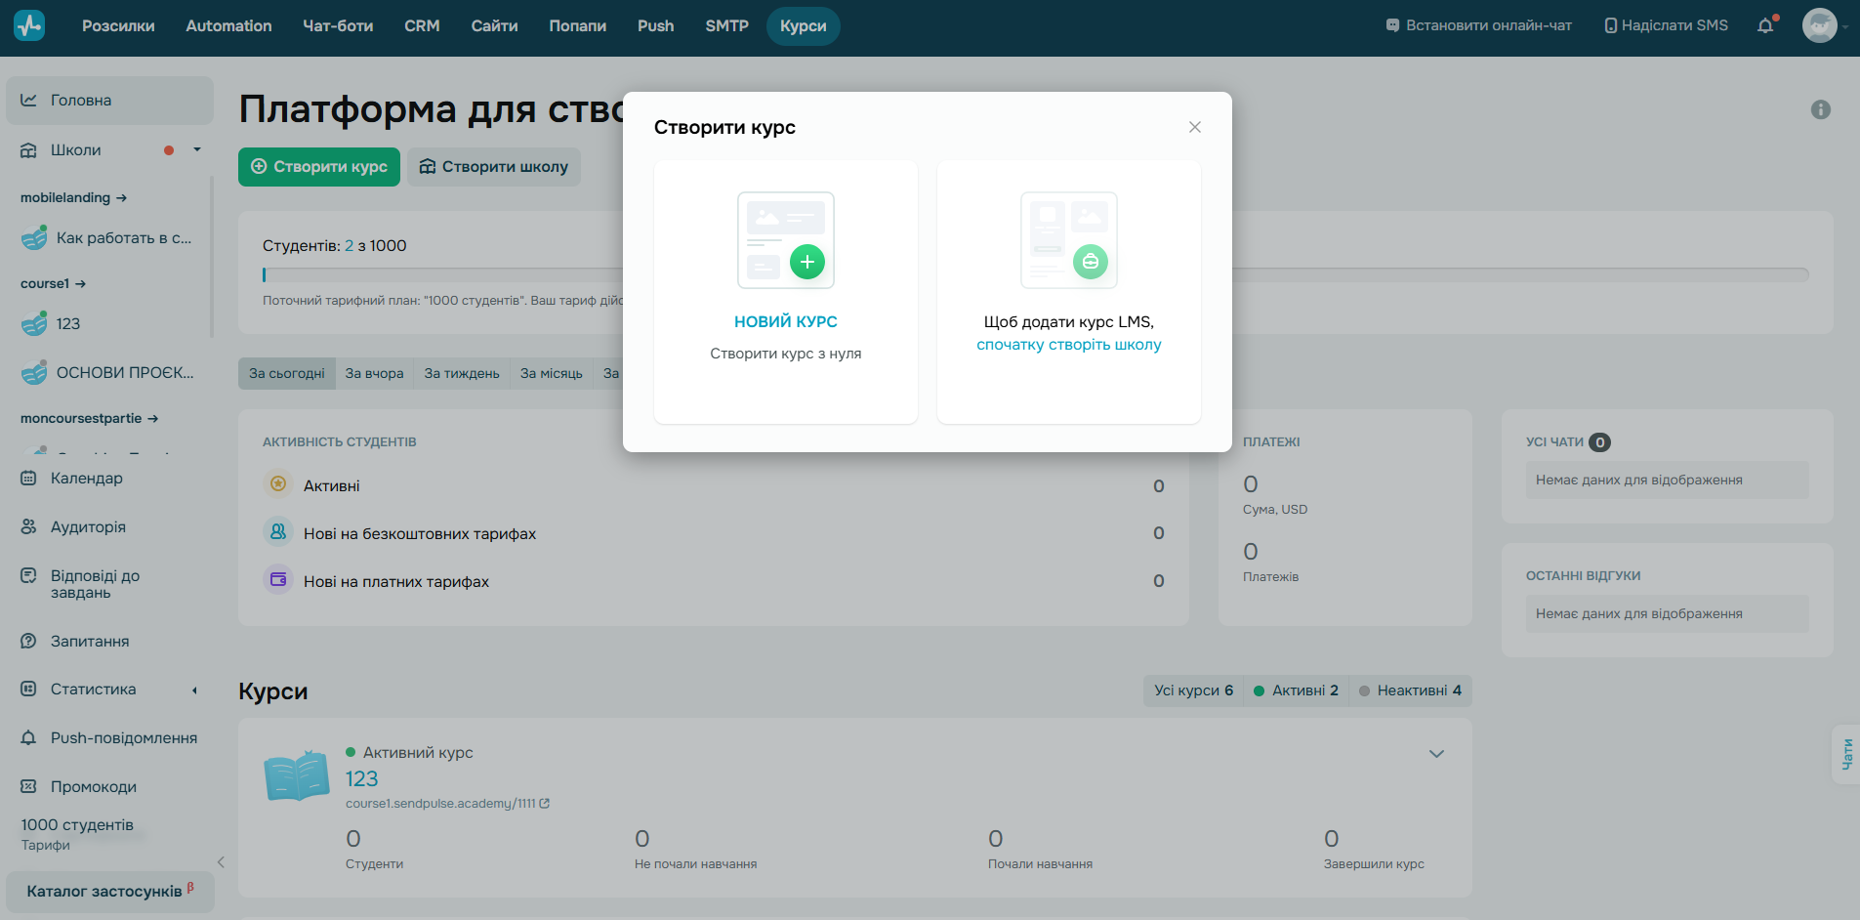The width and height of the screenshot is (1860, 920).
Task: Click the ОСНОВИ ПРОЄК... course icon
Action: 34,372
